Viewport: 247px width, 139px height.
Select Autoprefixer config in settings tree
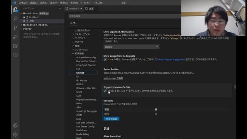point(86,58)
